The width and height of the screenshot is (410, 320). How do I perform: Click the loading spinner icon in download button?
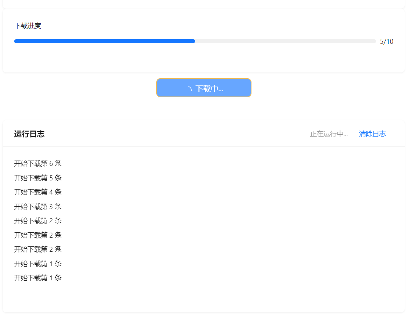point(189,89)
